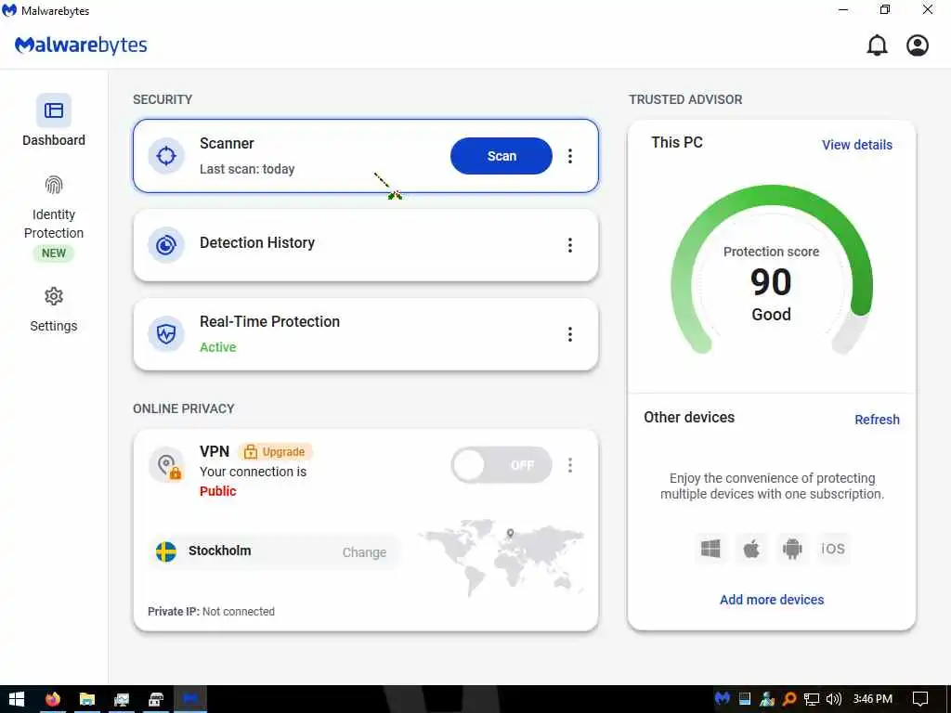Click the Windows device icon
This screenshot has height=713, width=951.
(710, 549)
